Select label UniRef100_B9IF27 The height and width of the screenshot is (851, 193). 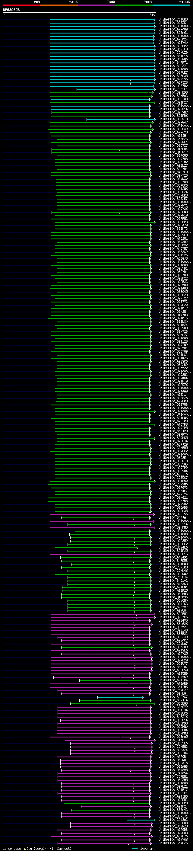173,102
